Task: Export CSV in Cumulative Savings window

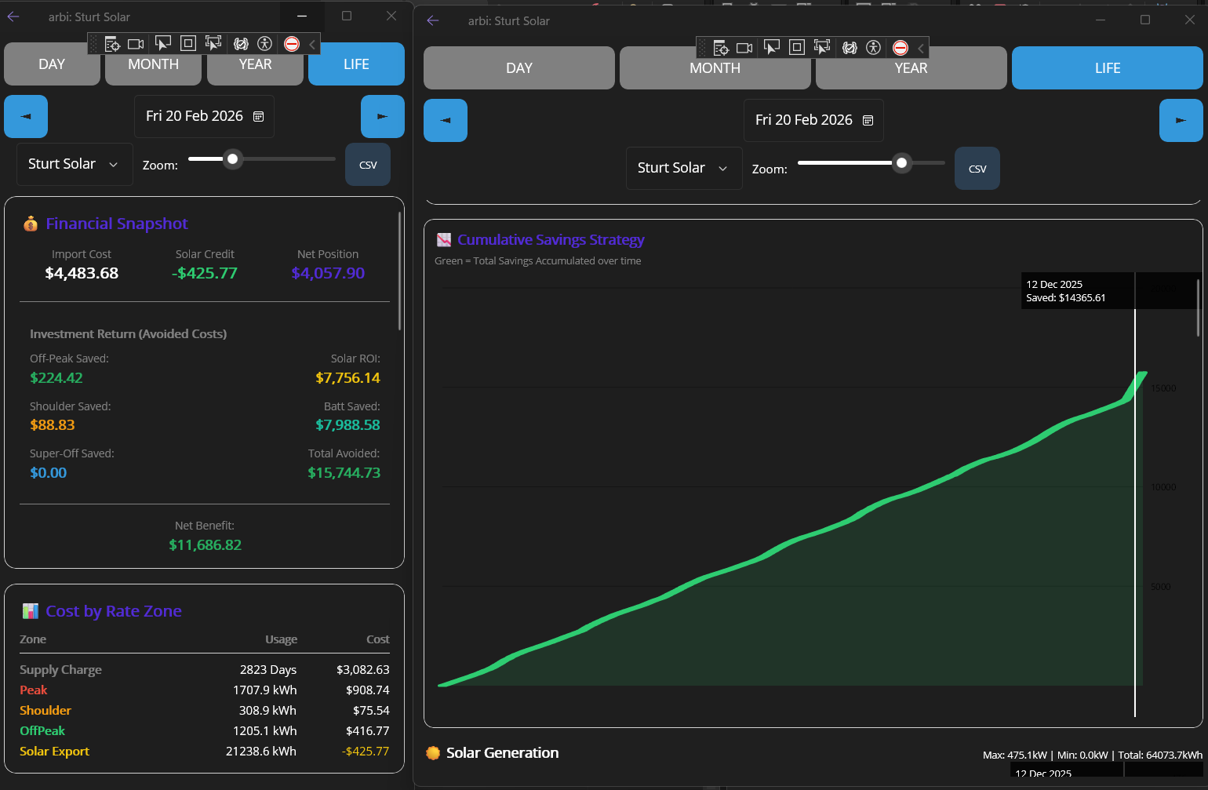Action: pos(977,169)
